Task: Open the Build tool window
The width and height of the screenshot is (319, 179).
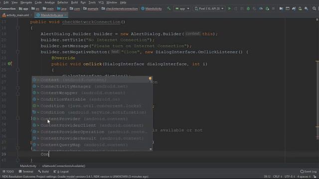Action: coord(43,172)
